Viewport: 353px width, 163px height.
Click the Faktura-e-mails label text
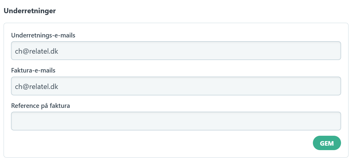pyautogui.click(x=33, y=70)
